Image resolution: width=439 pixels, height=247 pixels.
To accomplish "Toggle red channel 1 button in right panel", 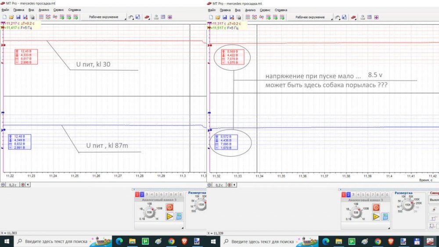I will 343,194.
